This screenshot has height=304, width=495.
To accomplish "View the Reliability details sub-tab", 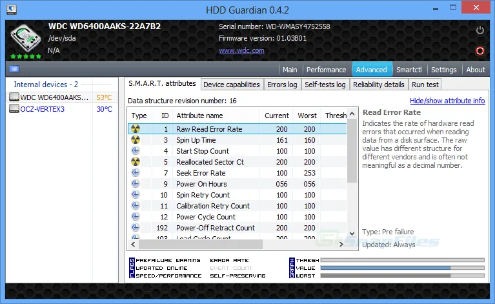I will [379, 85].
